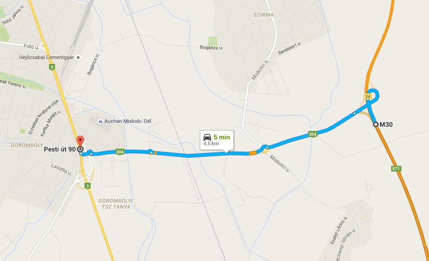Click the green road 3 shield north of Auchan
Image resolution: width=429 pixels, height=261 pixels.
click(x=52, y=67)
